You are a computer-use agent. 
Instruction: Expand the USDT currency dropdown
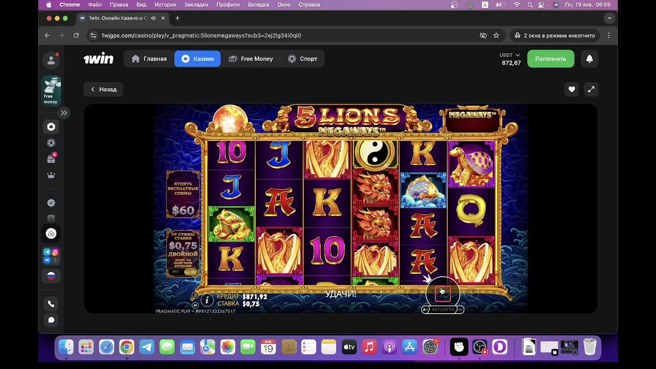[x=510, y=55]
